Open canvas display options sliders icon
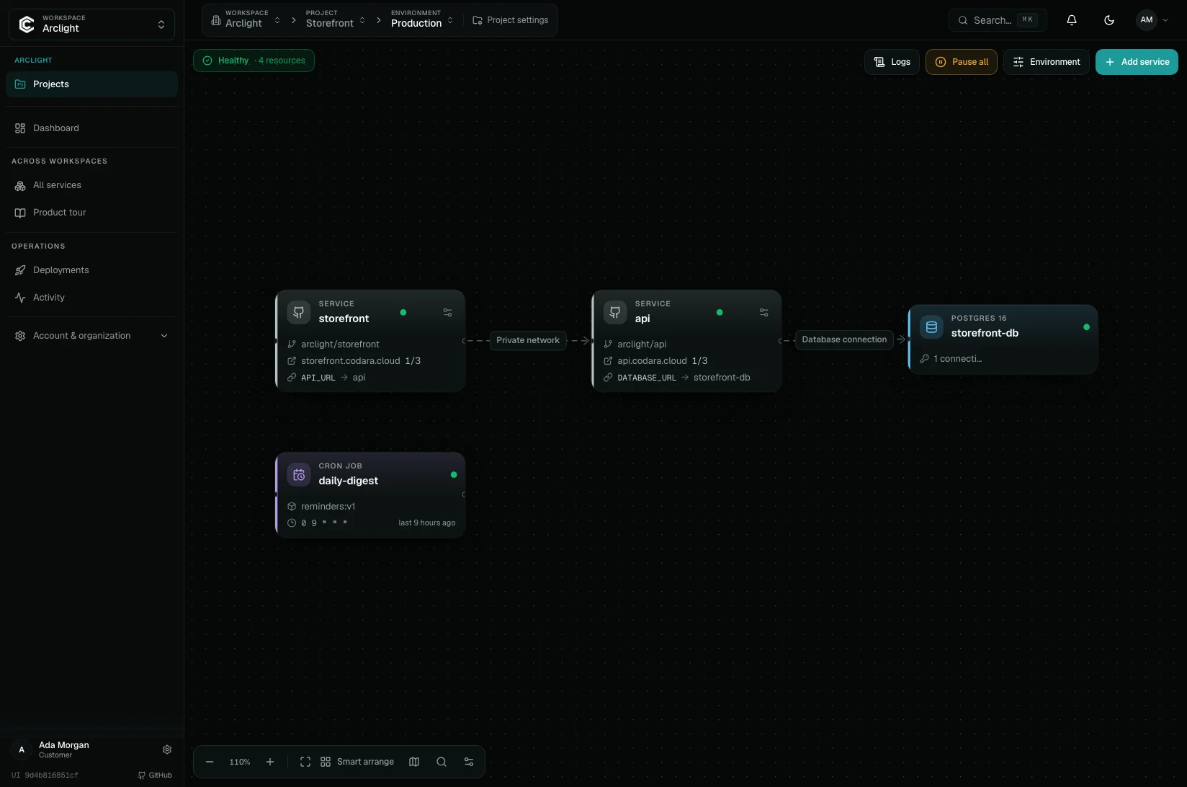The width and height of the screenshot is (1187, 787). click(469, 762)
